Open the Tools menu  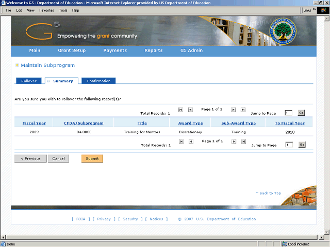coord(63,10)
